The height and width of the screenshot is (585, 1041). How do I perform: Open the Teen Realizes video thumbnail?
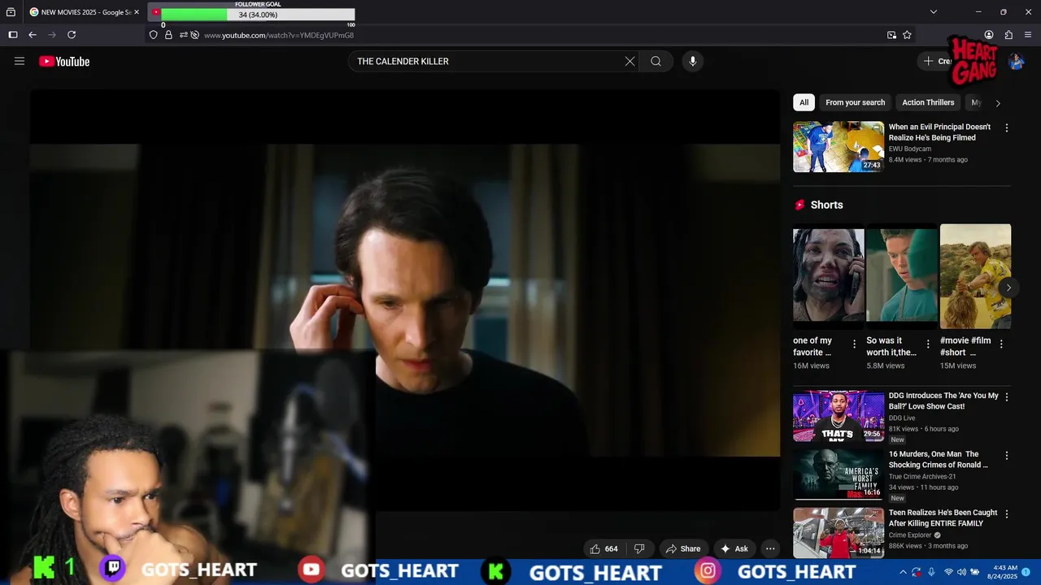tap(838, 533)
